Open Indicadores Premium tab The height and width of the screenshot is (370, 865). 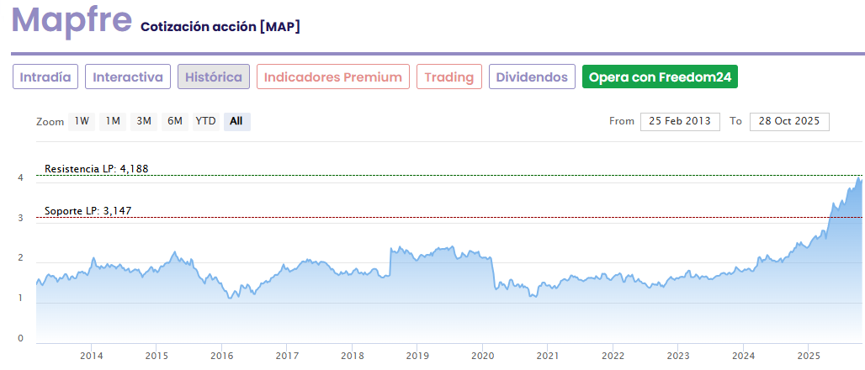tap(333, 77)
